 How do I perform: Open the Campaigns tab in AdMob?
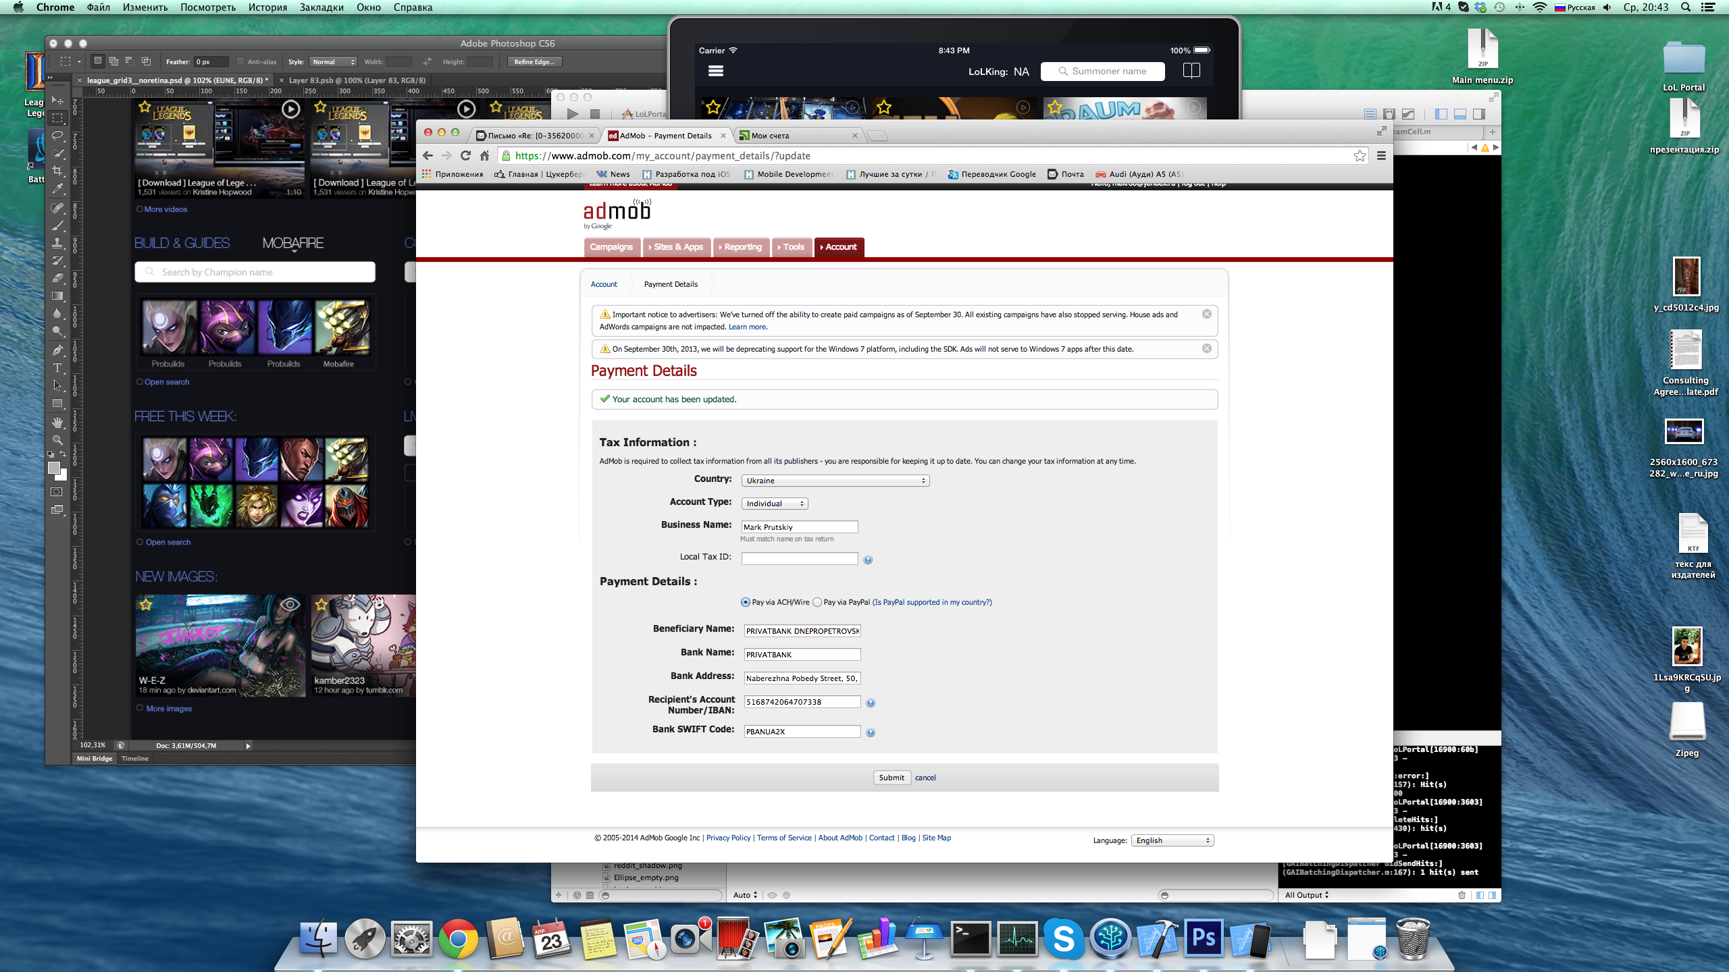[x=611, y=247]
